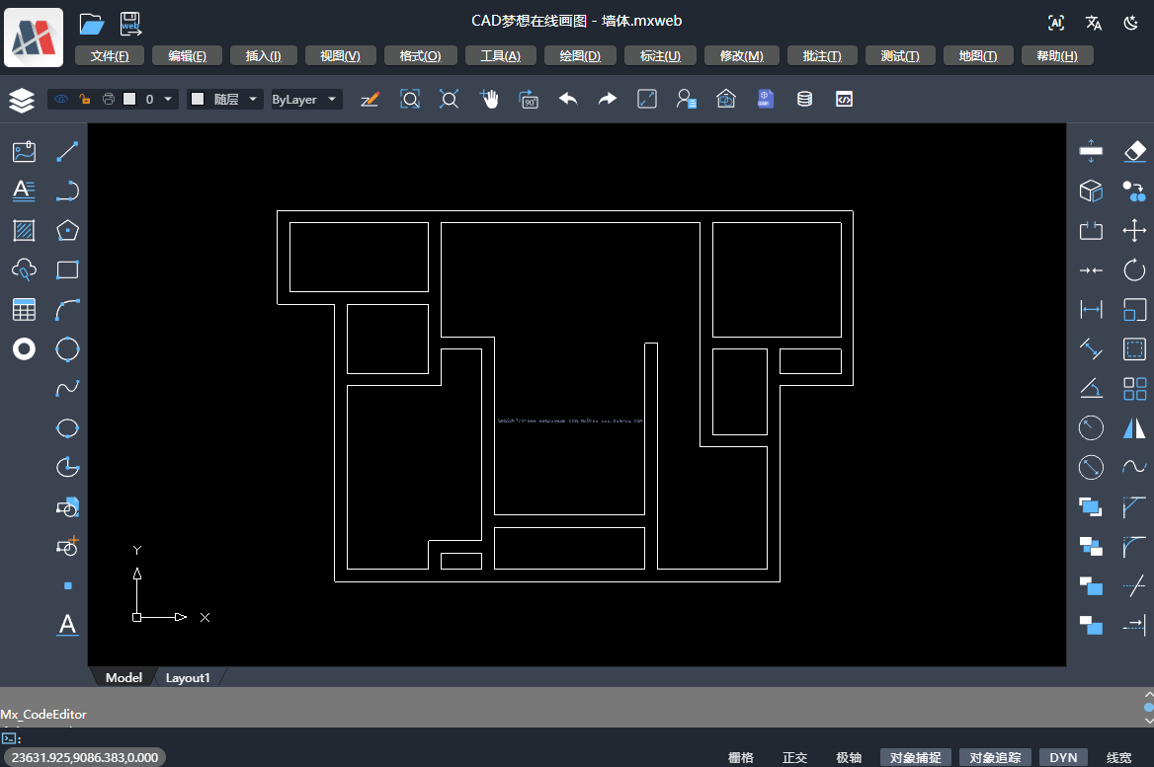Select the rectangle drawing tool

tap(68, 269)
